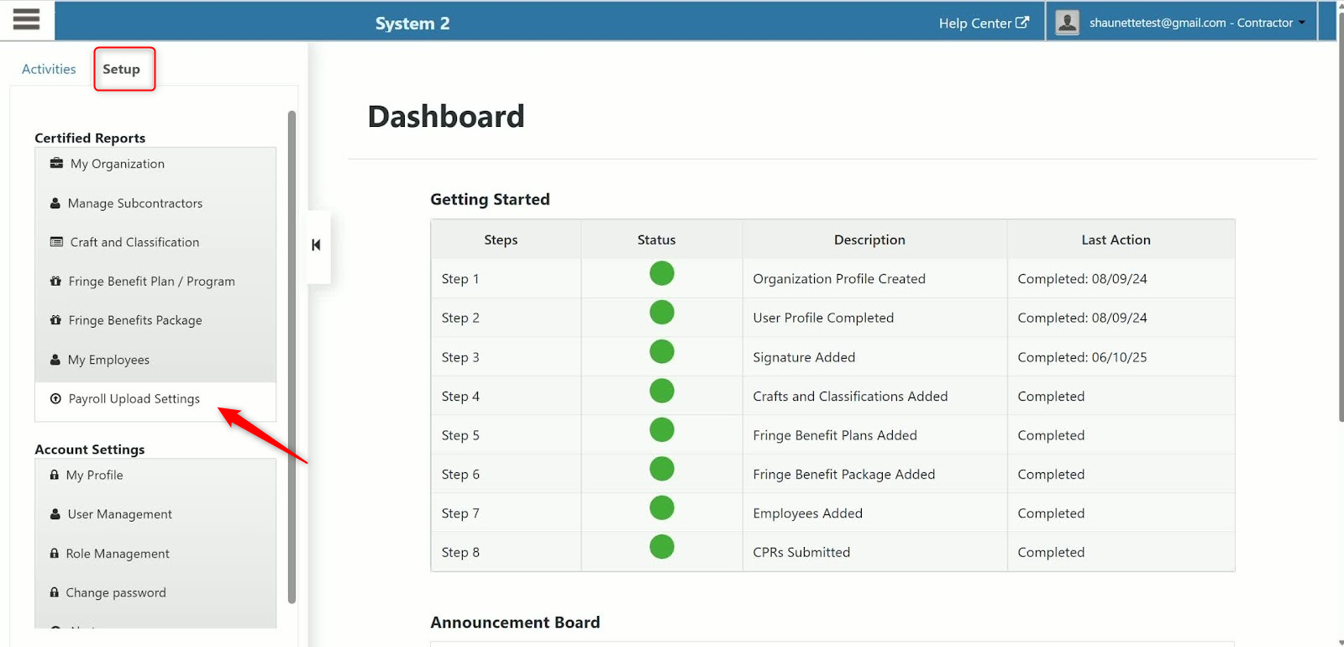Click the person icon beside User Management

click(x=55, y=514)
